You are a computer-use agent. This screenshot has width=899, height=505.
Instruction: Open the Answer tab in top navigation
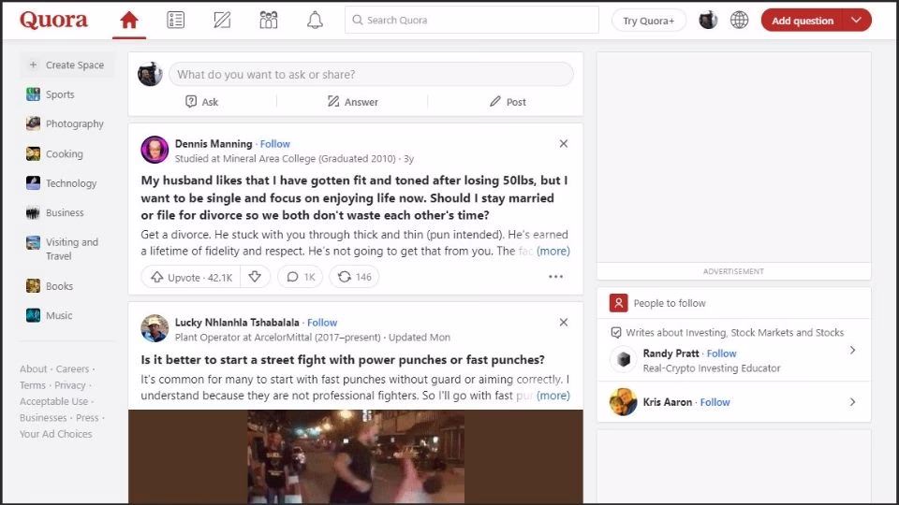222,20
